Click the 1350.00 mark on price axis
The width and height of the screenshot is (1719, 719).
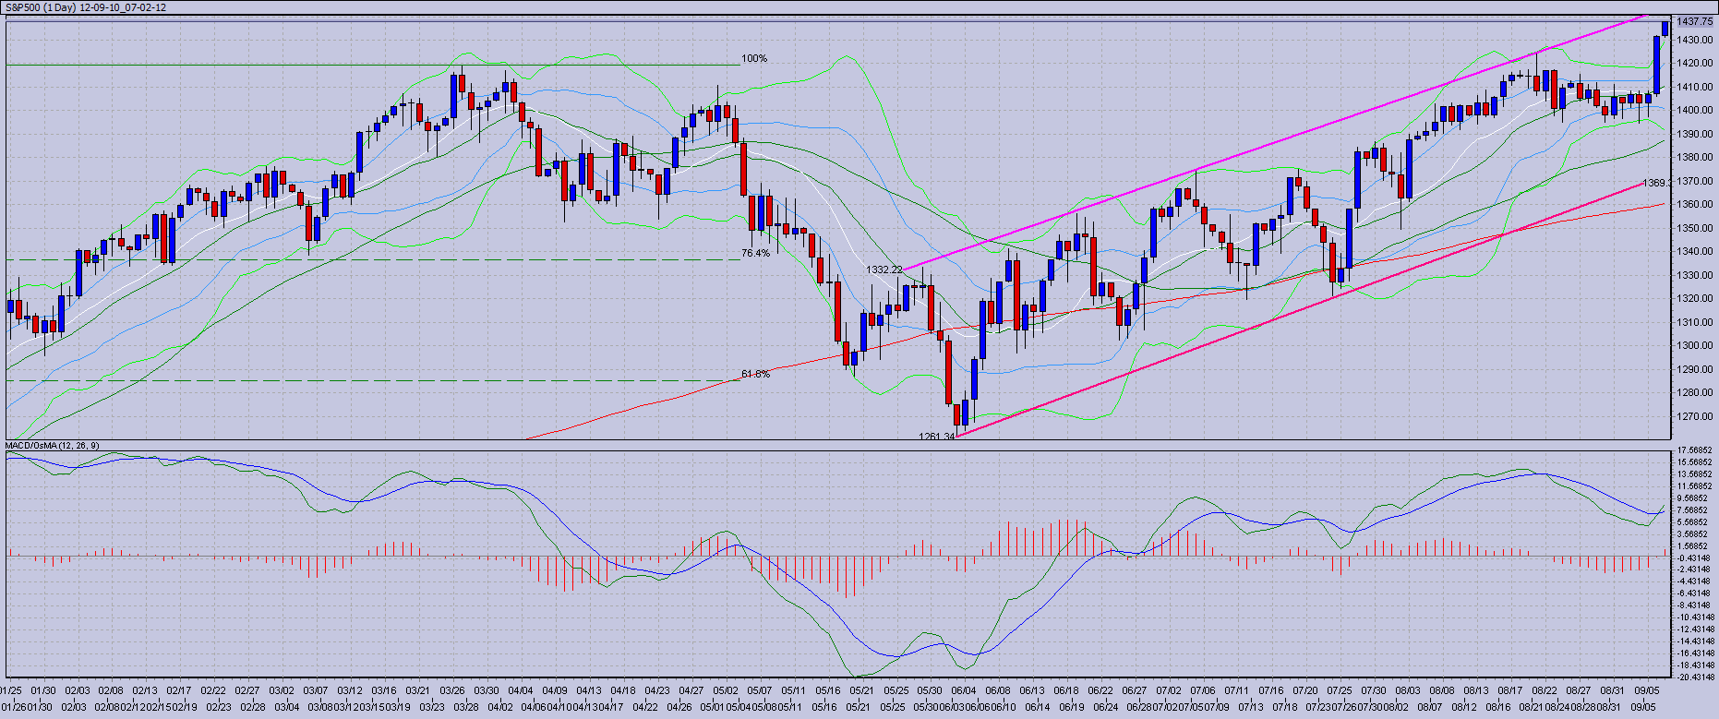coord(1695,228)
